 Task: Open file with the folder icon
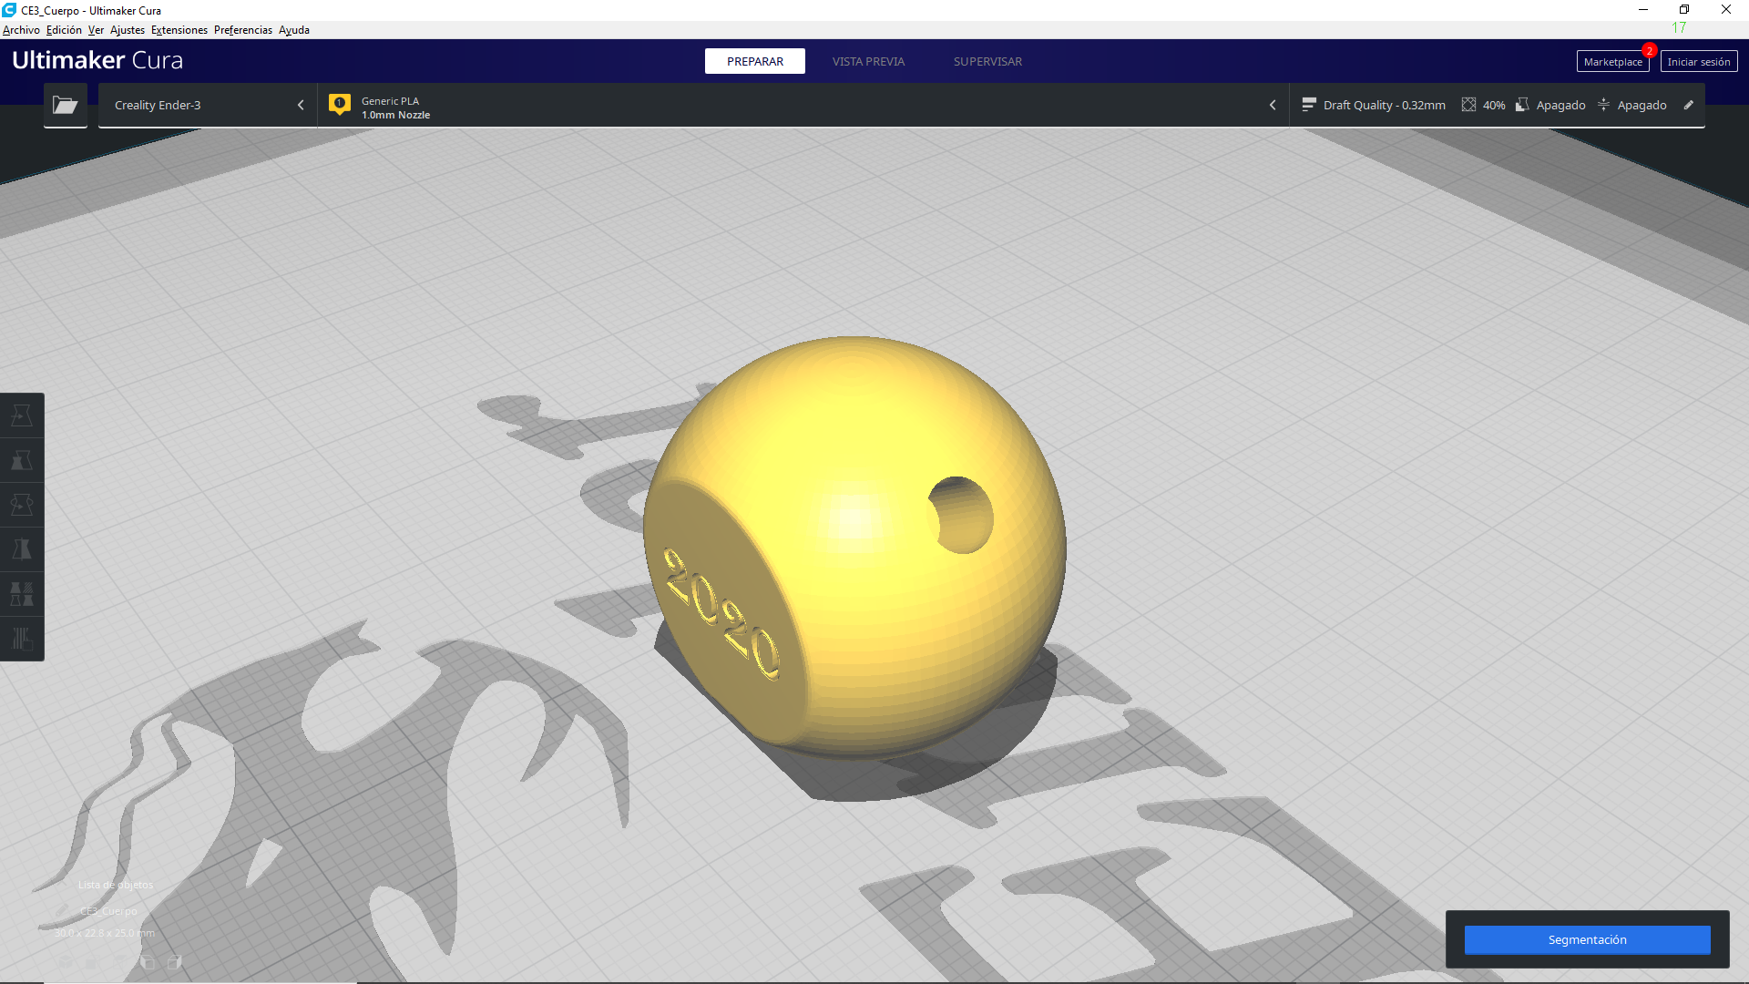[65, 105]
